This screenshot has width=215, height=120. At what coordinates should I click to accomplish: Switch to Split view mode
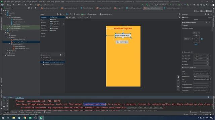(x=203, y=11)
